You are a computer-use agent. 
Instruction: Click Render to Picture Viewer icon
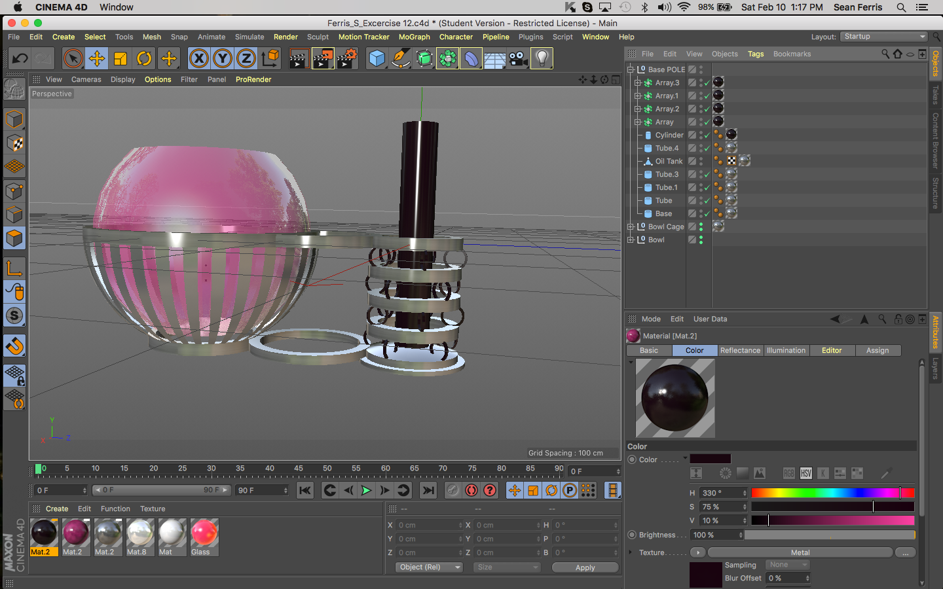(323, 59)
